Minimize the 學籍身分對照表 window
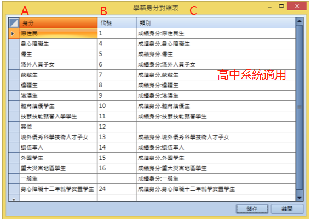Image resolution: width=311 pixels, height=221 pixels. point(269,7)
